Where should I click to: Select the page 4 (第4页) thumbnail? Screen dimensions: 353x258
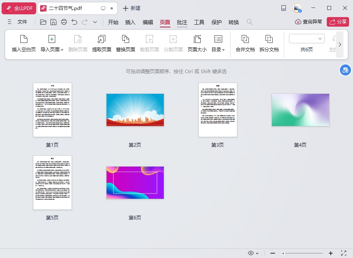[300, 110]
